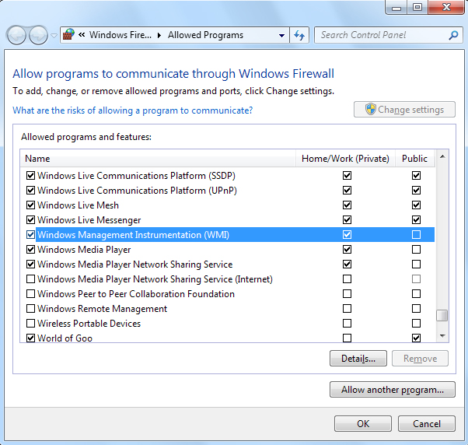Click the list scrollbar thumb

pyautogui.click(x=442, y=315)
